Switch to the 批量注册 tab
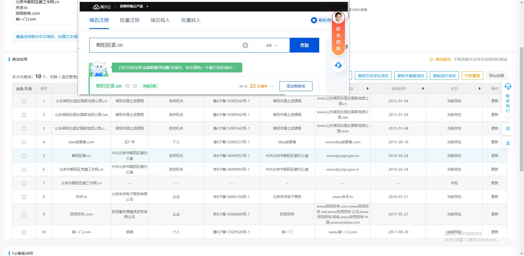The height and width of the screenshot is (256, 524). 129,20
